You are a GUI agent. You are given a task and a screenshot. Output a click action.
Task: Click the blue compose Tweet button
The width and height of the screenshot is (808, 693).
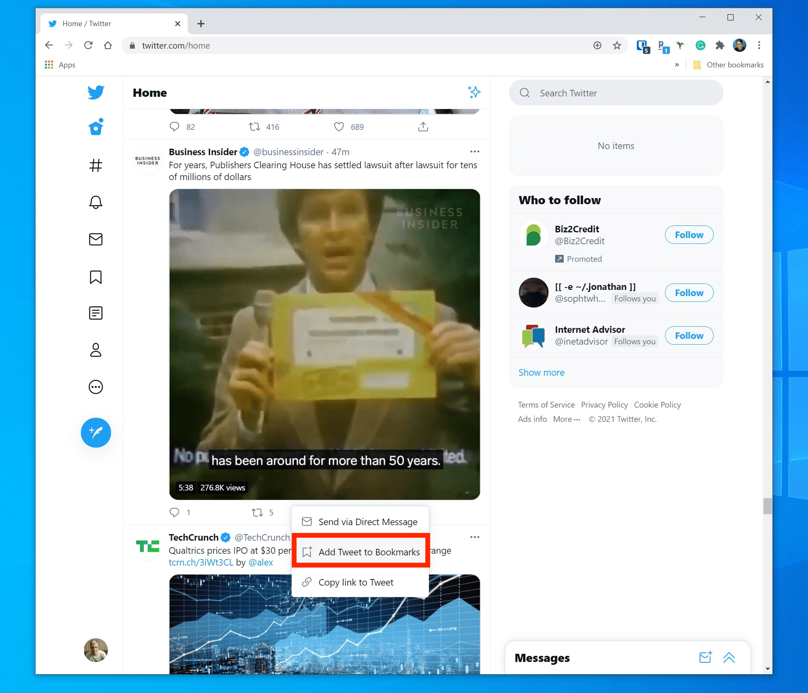point(96,432)
